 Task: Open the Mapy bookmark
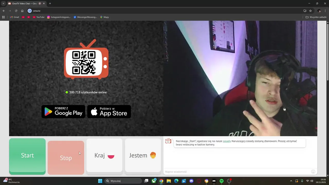pyautogui.click(x=104, y=17)
